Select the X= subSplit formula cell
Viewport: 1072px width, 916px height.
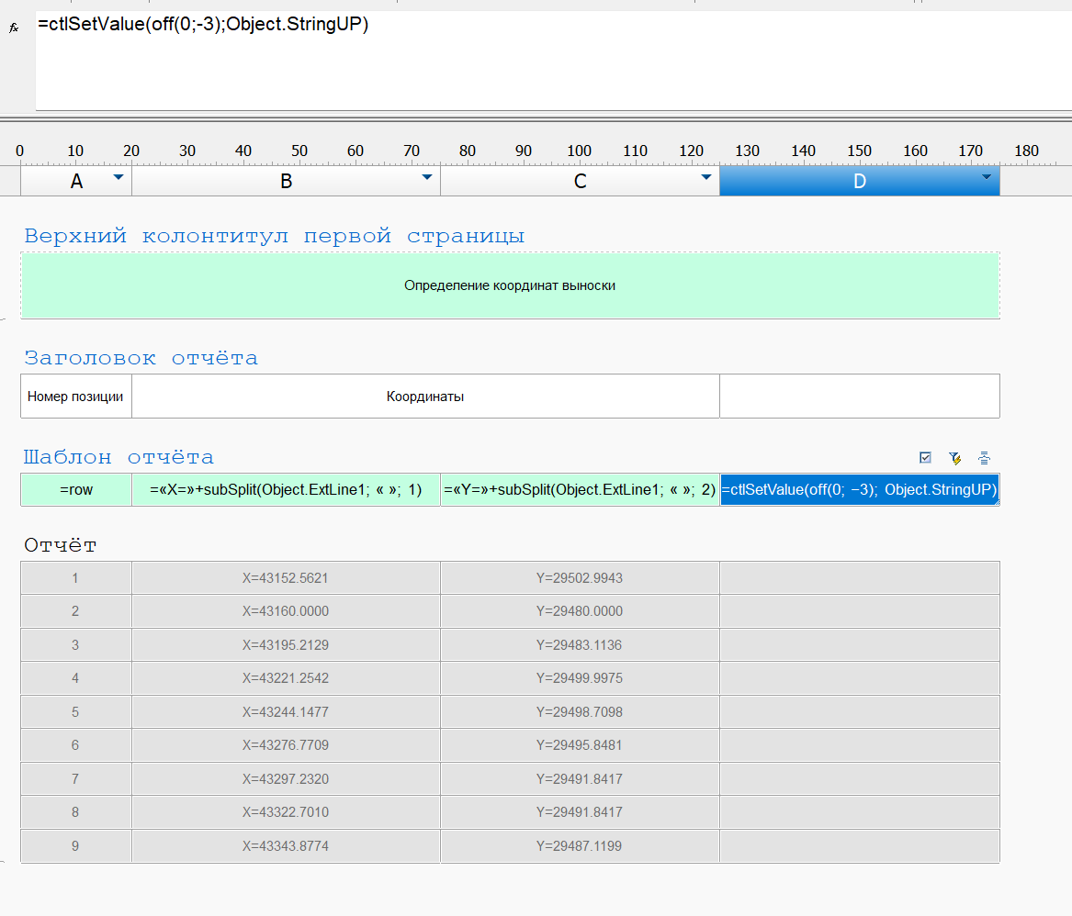(286, 490)
